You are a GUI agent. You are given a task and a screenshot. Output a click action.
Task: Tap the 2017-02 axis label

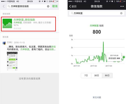point(93,66)
